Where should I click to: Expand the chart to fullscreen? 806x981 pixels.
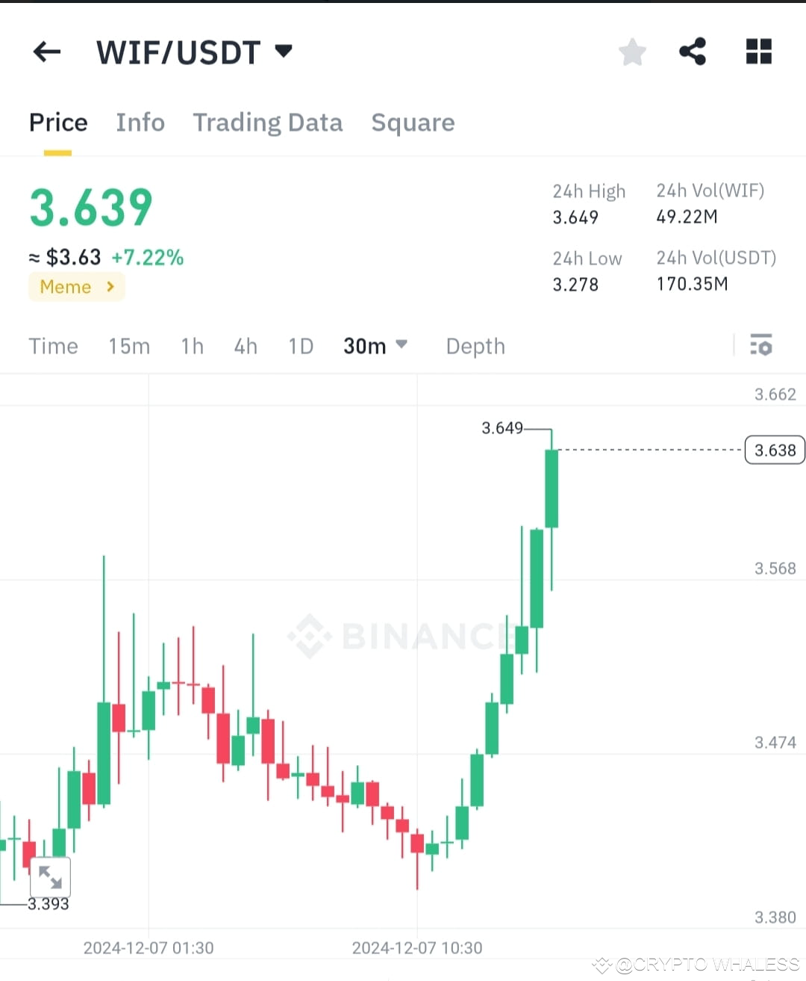pyautogui.click(x=49, y=876)
